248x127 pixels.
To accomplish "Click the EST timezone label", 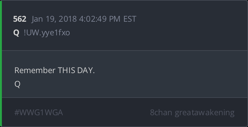I will (x=130, y=19).
